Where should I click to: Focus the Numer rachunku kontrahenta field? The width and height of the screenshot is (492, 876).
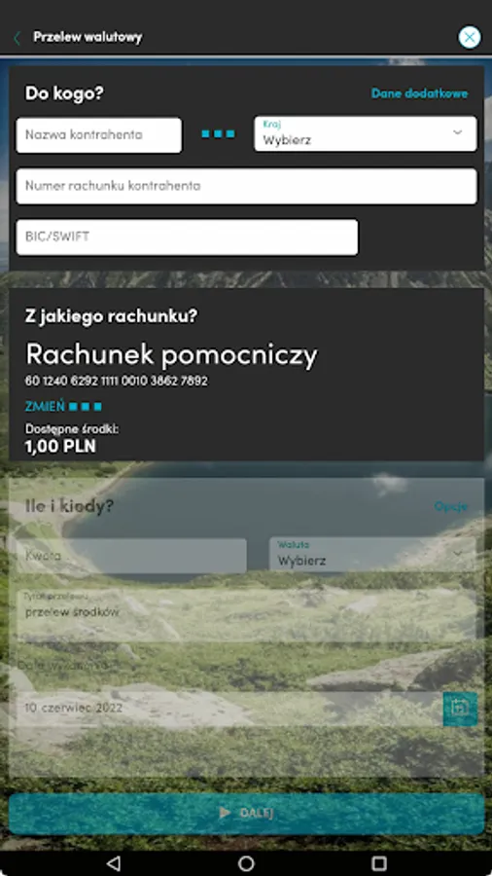[x=247, y=186]
